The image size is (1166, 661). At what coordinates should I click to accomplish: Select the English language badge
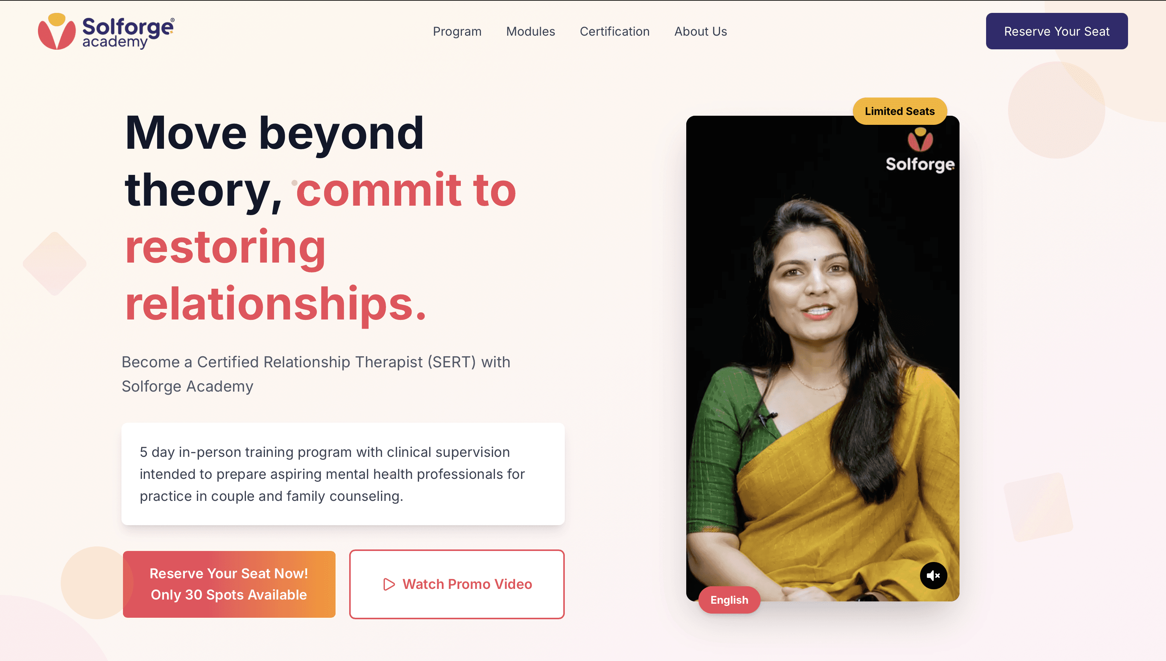729,600
